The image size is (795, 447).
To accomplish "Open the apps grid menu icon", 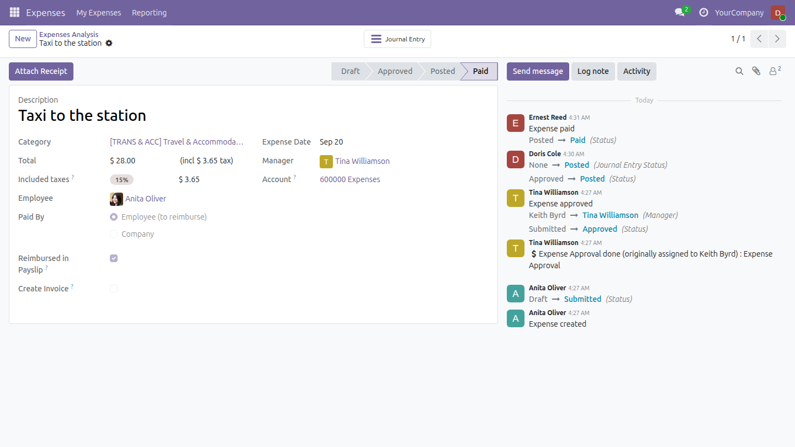I will point(14,12).
